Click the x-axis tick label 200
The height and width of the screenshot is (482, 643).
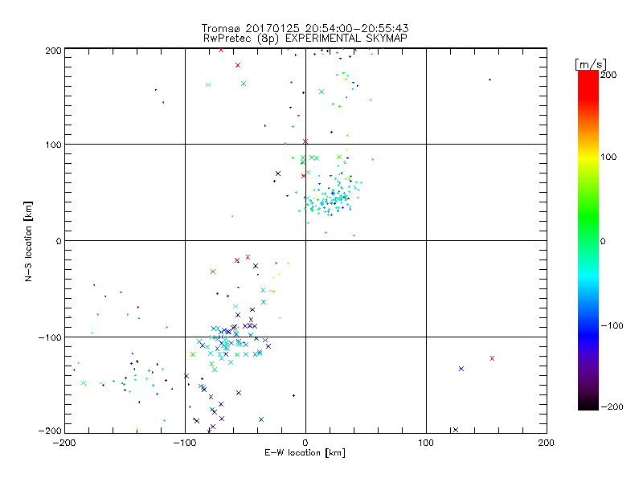547,443
